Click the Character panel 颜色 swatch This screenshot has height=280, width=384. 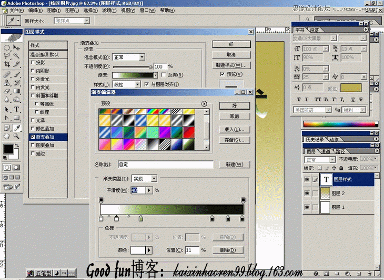[351, 88]
